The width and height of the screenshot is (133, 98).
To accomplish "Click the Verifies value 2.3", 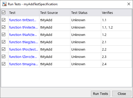I will tap(104, 57).
